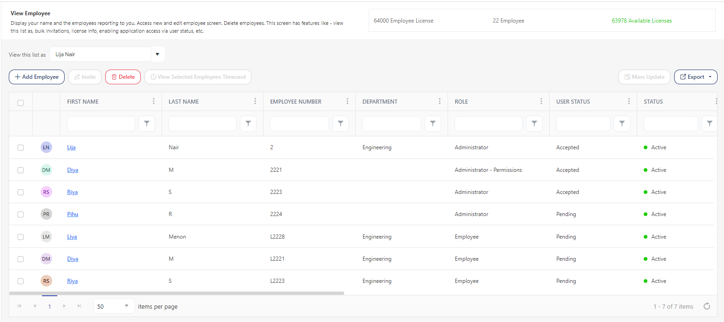Expand the 'View this list as' dropdown
This screenshot has width=724, height=322.
[157, 54]
